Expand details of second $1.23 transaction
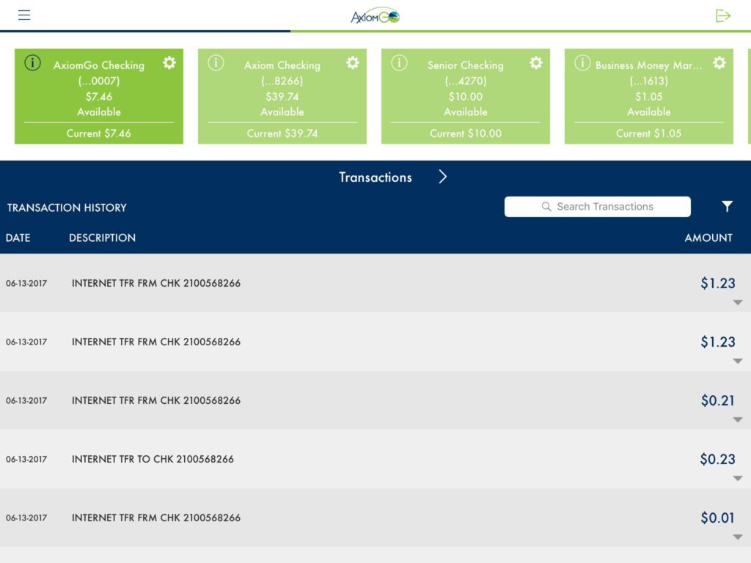Screen dimensions: 751x563 [738, 361]
